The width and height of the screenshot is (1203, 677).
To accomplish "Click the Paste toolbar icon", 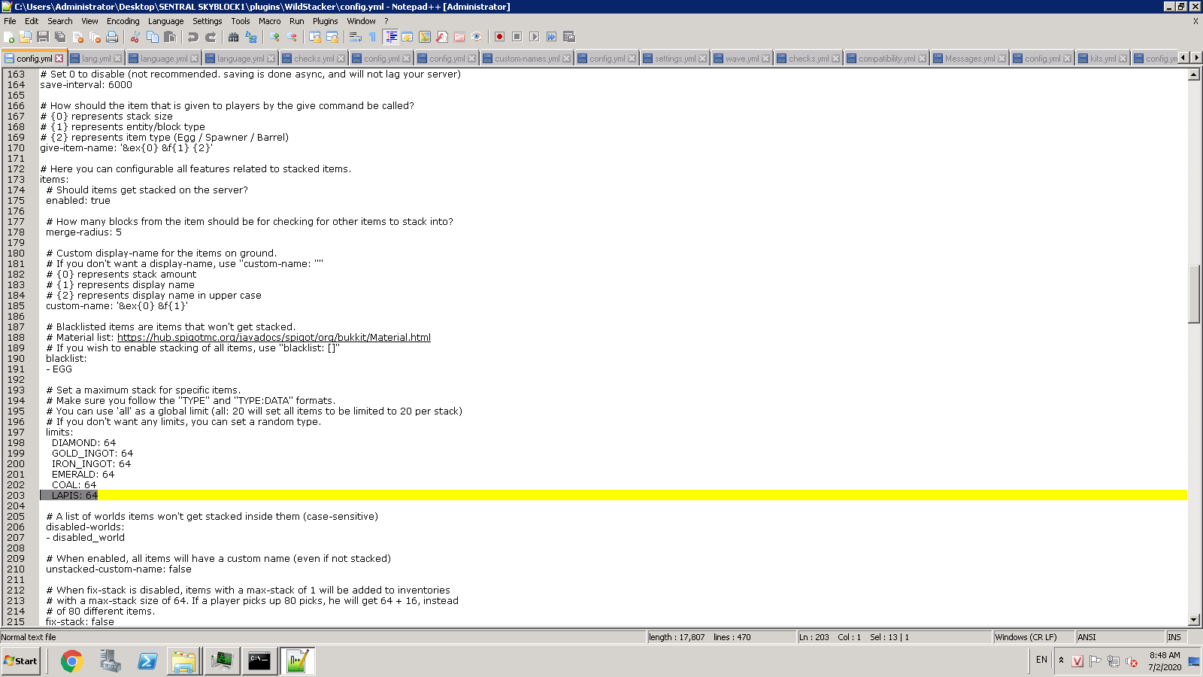I will click(x=170, y=37).
